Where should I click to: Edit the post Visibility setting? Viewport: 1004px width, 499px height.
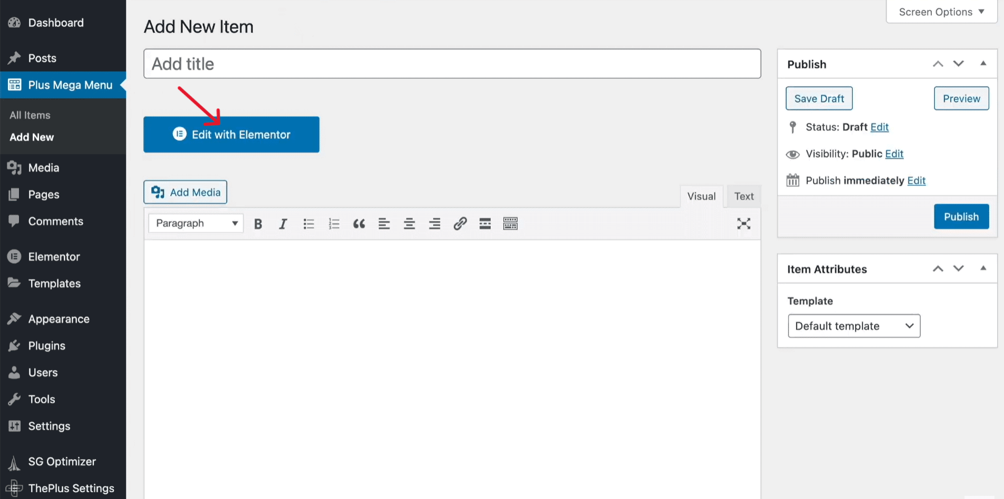pos(894,154)
